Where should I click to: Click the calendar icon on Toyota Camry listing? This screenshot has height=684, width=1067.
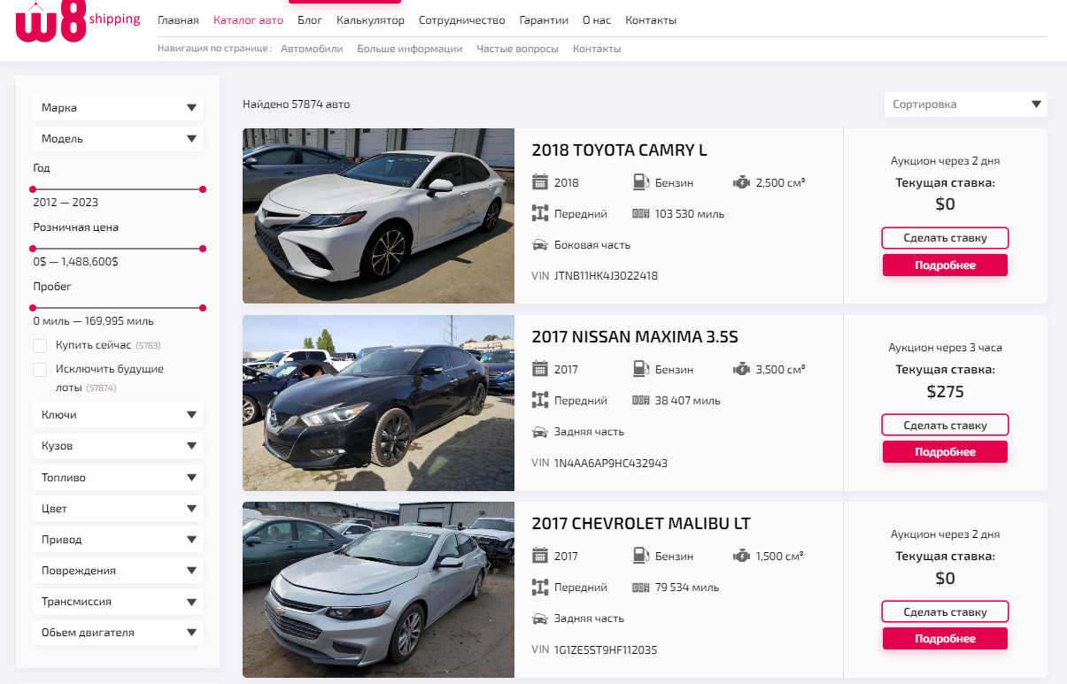pos(540,182)
